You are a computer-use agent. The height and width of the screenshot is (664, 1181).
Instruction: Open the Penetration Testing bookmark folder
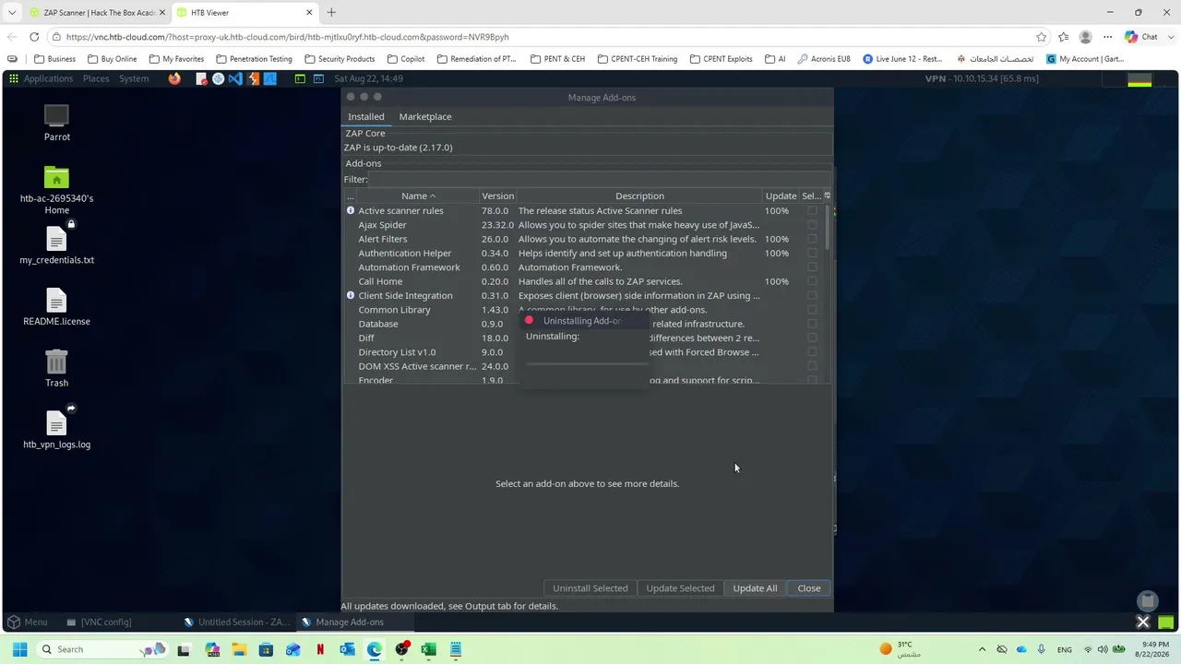tap(254, 59)
